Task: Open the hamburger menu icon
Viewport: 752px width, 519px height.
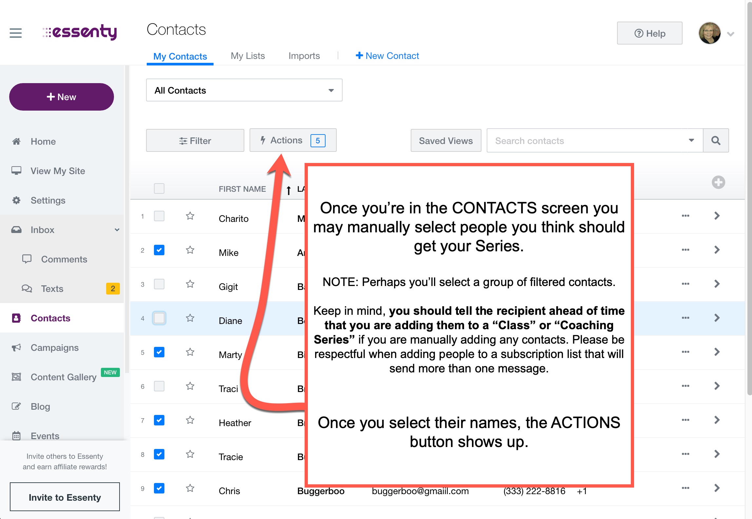Action: click(15, 33)
